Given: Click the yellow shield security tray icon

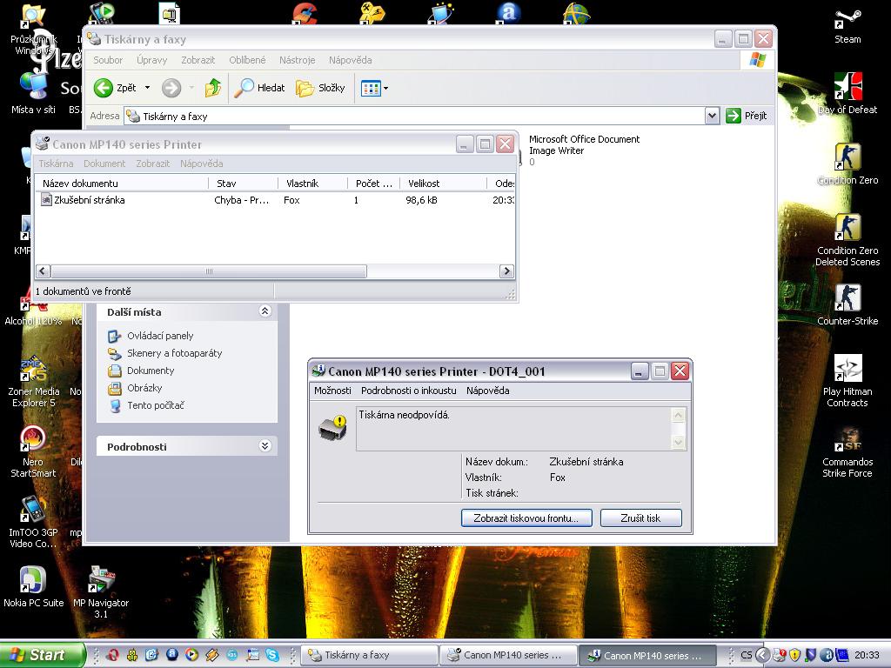Looking at the screenshot, I should point(795,656).
